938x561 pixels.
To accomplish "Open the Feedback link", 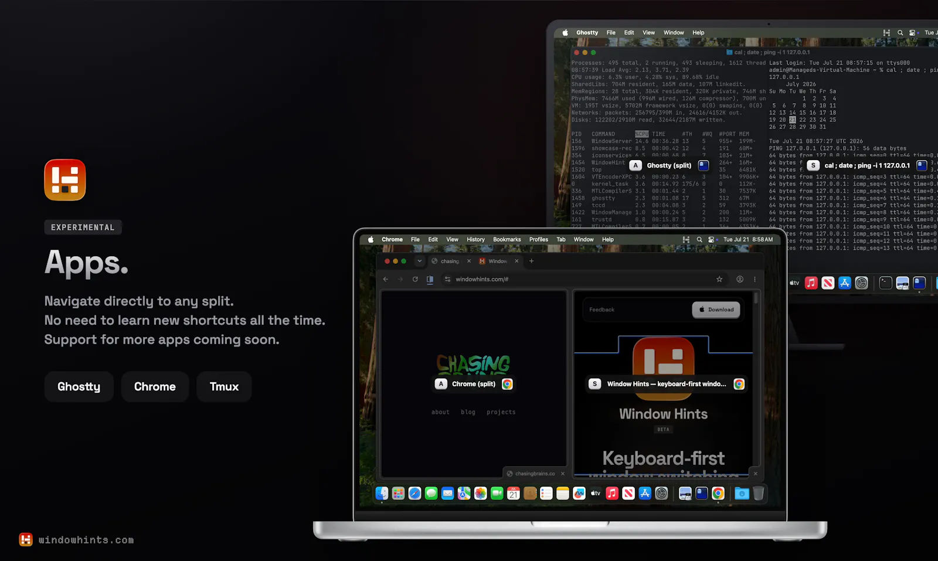I will pyautogui.click(x=601, y=310).
